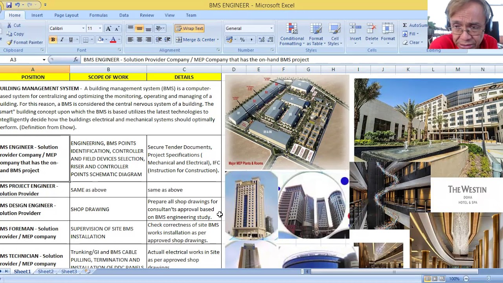The image size is (503, 283).
Task: Click the AutoSum button
Action: click(x=415, y=25)
